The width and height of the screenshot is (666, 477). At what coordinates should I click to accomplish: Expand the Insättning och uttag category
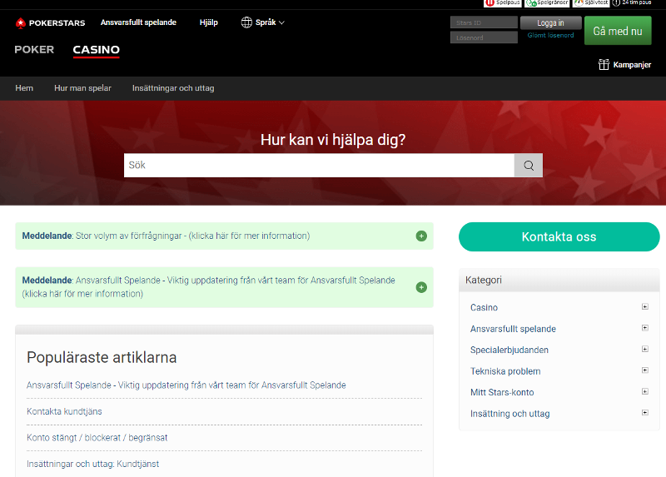(644, 412)
